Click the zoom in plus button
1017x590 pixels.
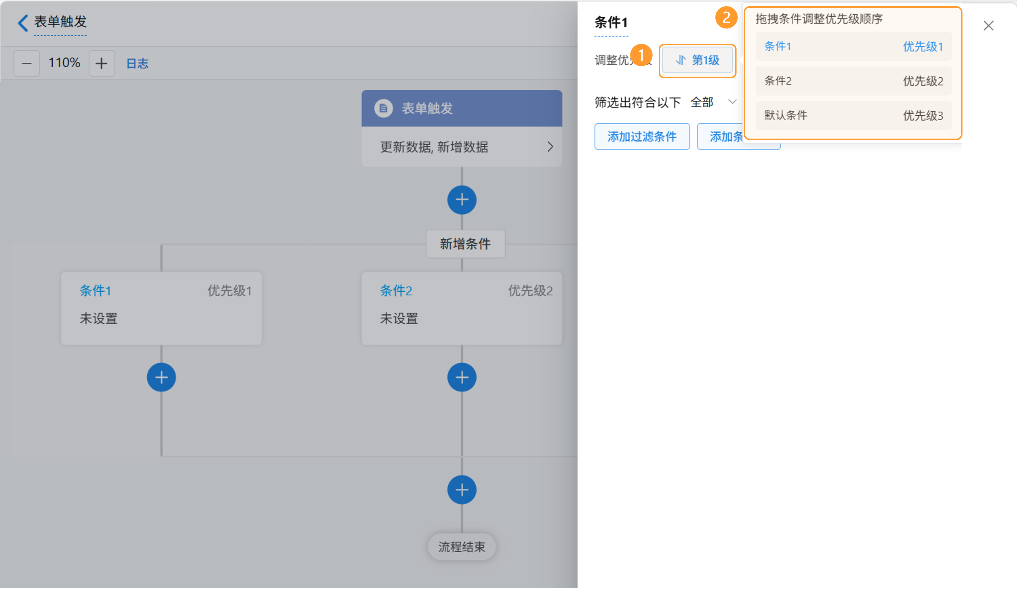[101, 63]
